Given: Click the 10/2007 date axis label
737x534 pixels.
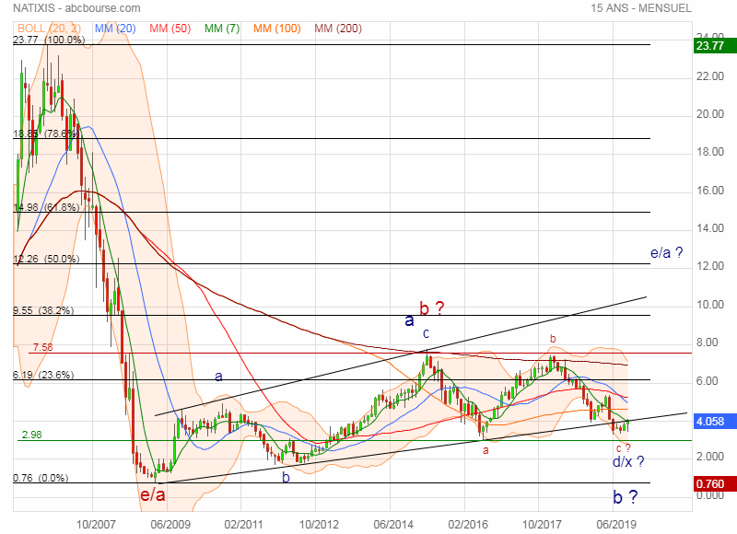Looking at the screenshot, I should point(96,524).
